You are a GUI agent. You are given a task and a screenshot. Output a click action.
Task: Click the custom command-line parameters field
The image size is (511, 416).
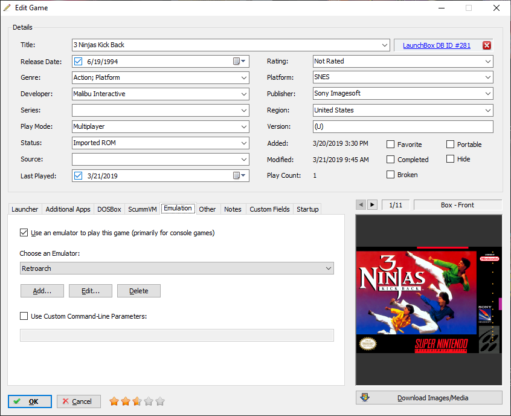pyautogui.click(x=177, y=335)
